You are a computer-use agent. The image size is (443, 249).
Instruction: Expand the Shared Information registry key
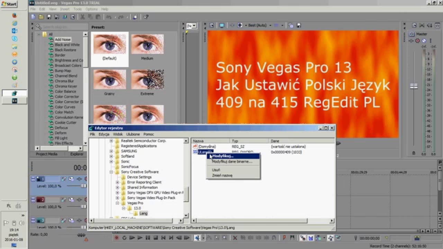point(118,187)
